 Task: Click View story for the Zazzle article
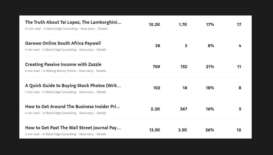pyautogui.click(x=86, y=71)
